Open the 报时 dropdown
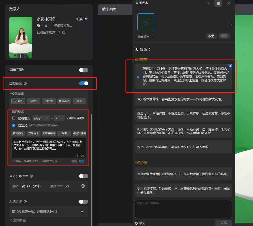Viewport: 253px width, 226px height. tap(41, 118)
